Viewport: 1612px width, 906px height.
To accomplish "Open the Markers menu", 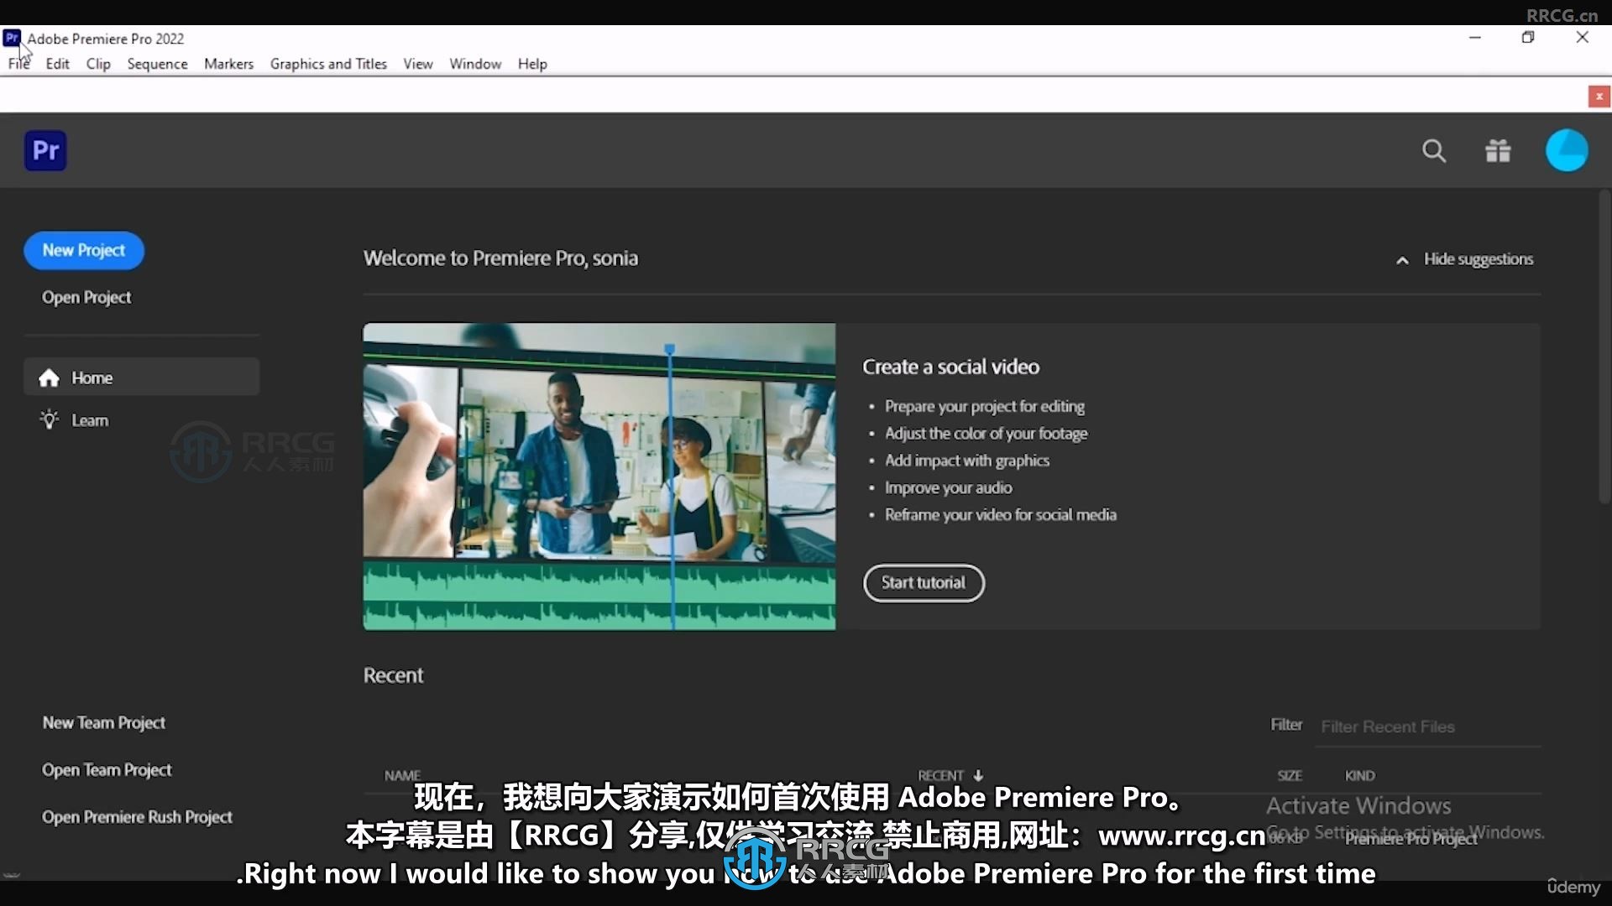I will [x=228, y=64].
